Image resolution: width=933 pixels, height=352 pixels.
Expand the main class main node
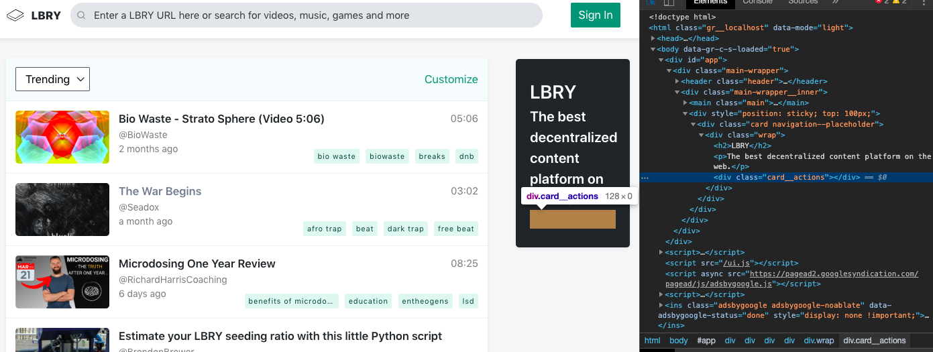coord(685,103)
